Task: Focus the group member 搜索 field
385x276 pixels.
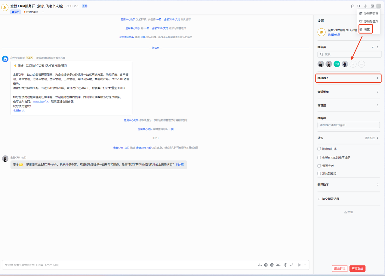Action: point(350,54)
